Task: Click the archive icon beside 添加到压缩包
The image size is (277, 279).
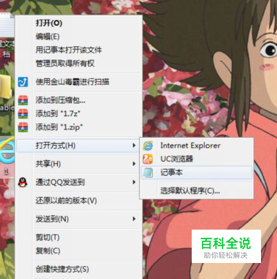Action: coord(23,100)
